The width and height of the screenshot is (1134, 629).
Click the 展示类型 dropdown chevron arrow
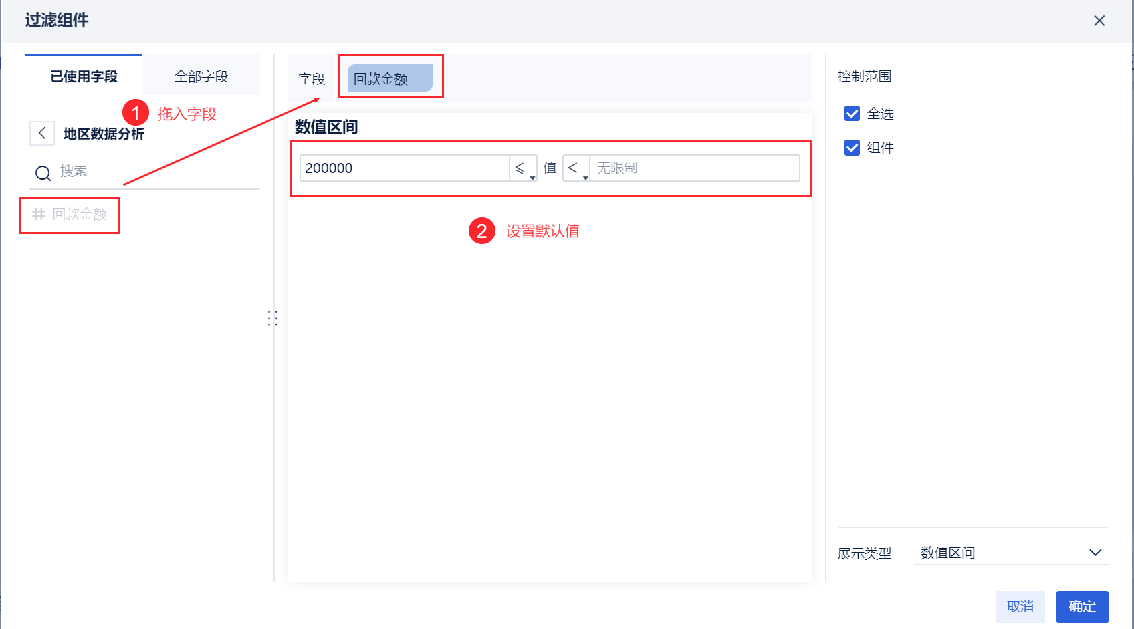point(1095,553)
